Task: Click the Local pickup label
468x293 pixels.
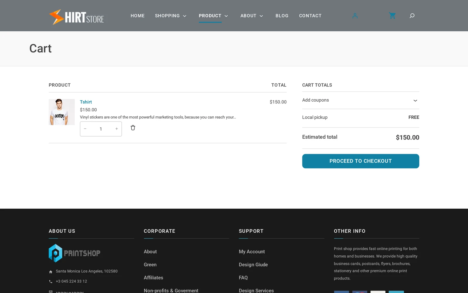Action: click(x=315, y=117)
